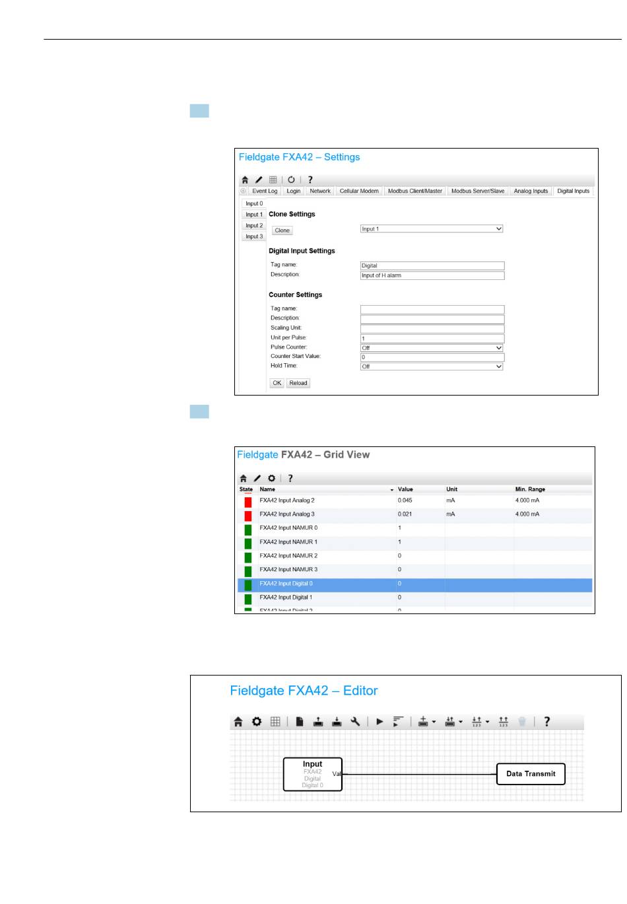Open help question mark in Grid View toolbar
This screenshot has width=627, height=904.
[290, 478]
